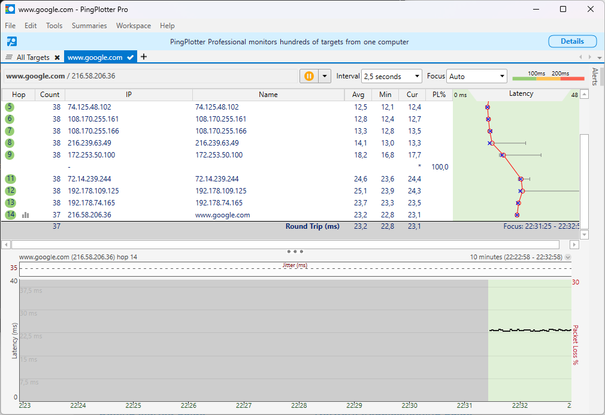Pause tracing with the orange pause button
Screen dimensions: 605x415
(309, 76)
